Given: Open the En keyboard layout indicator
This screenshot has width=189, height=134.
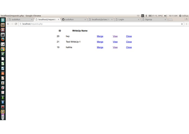Looking at the screenshot, I should [x=142, y=16].
